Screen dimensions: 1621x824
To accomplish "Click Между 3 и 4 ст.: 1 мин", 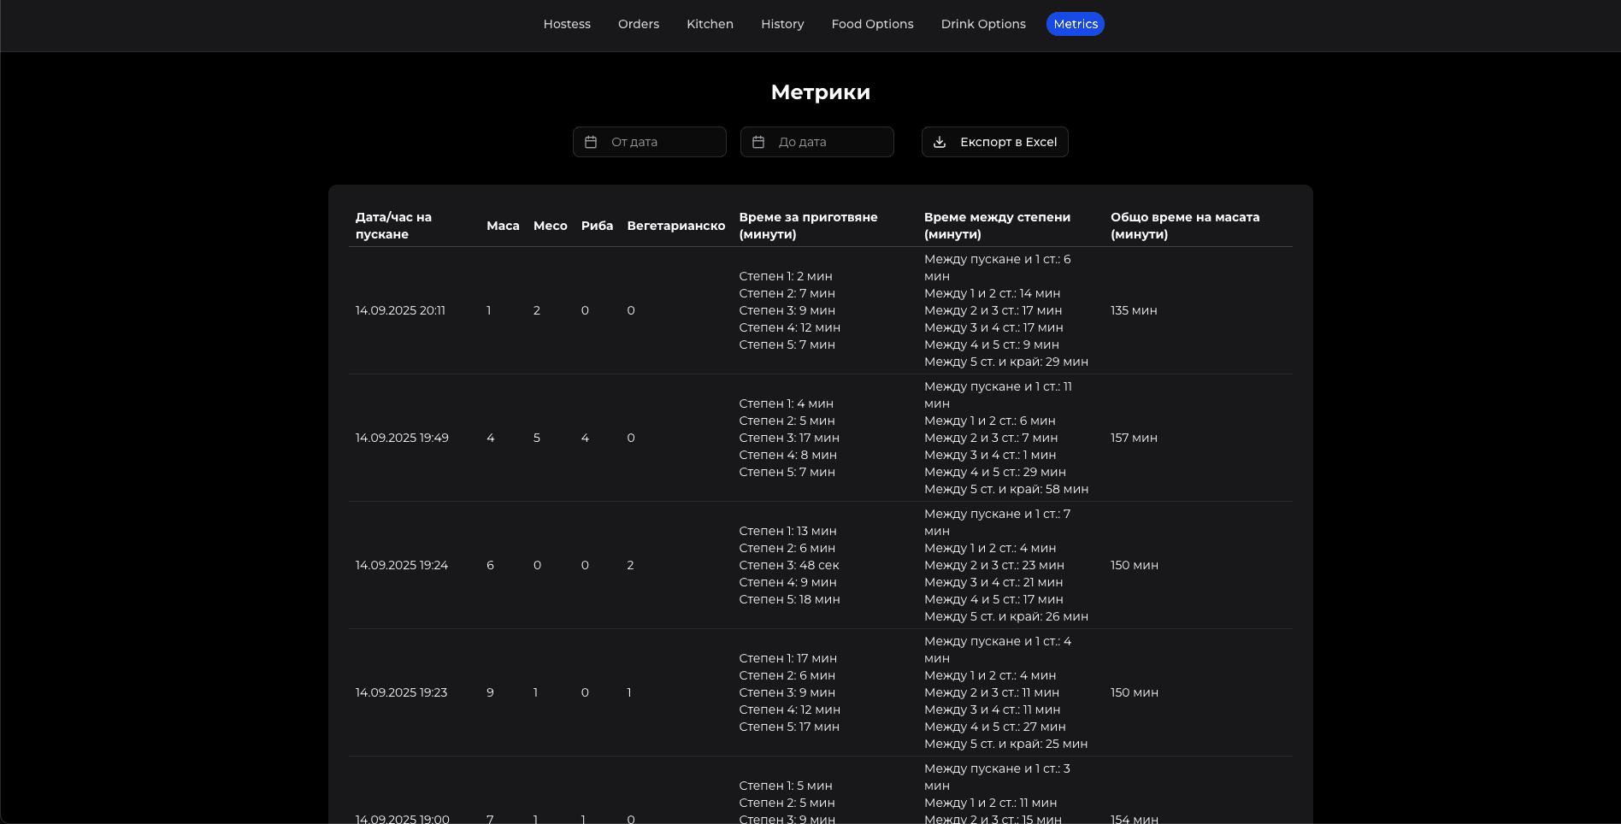I will point(990,455).
